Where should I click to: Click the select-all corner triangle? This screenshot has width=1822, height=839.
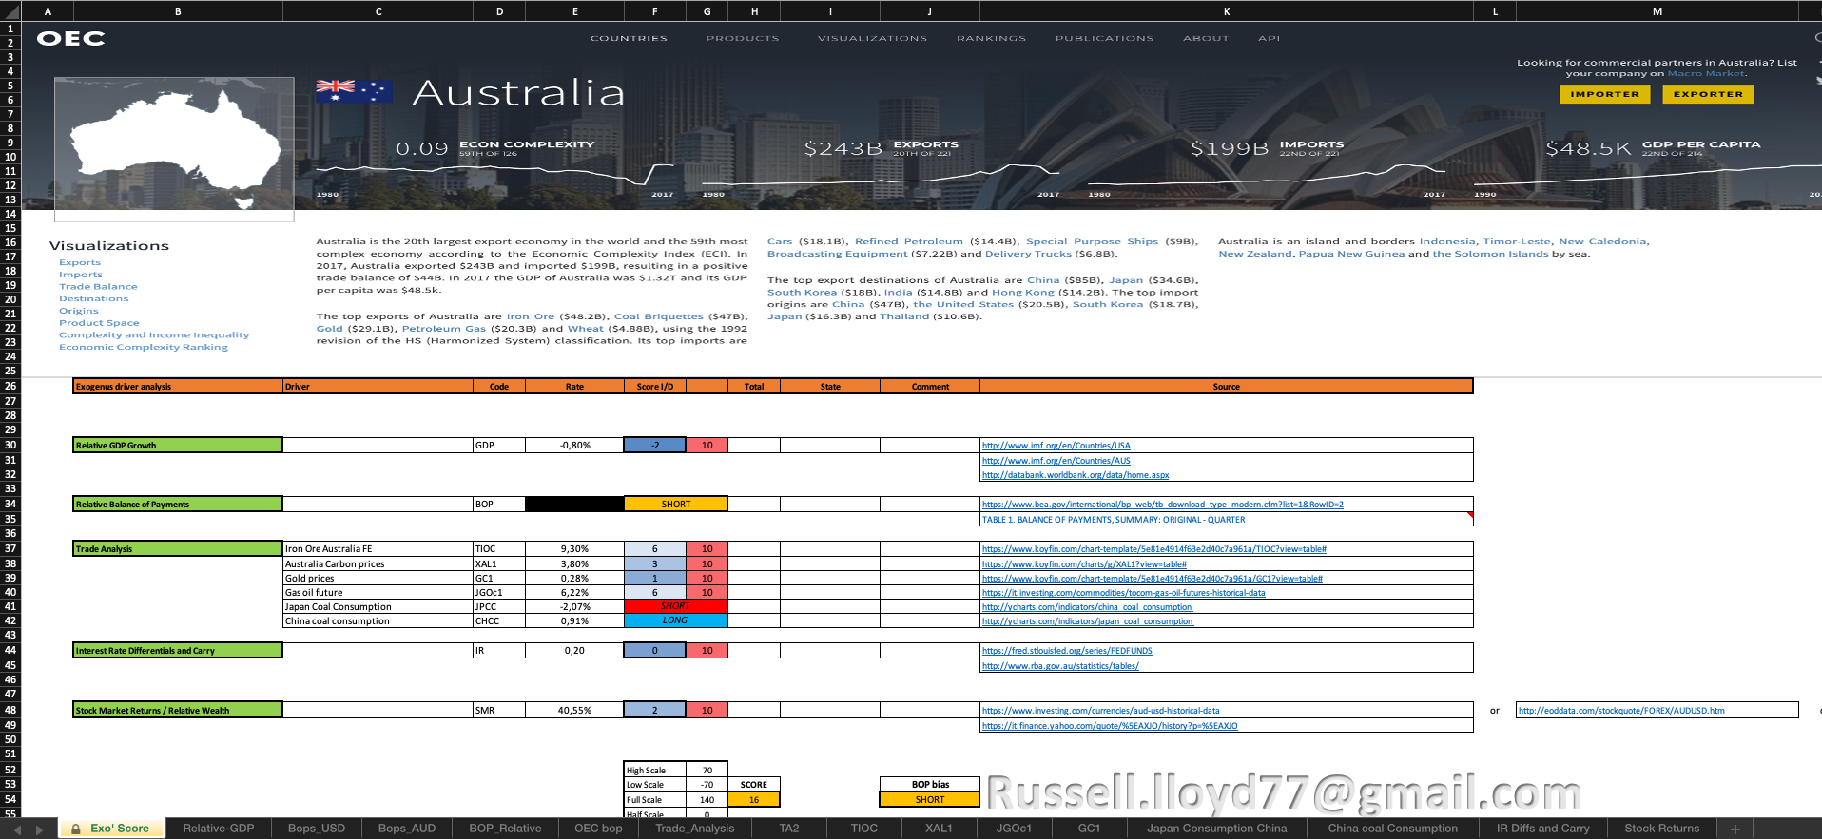pos(10,10)
